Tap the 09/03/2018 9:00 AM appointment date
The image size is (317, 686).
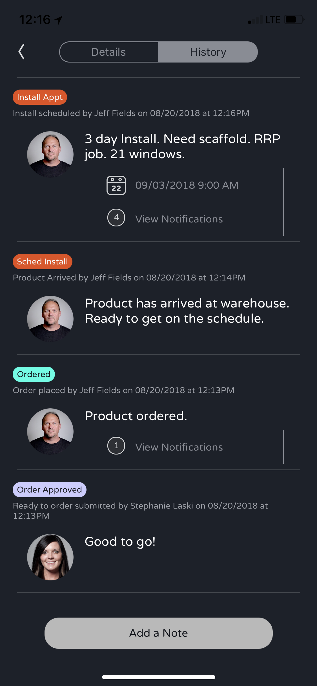(187, 185)
